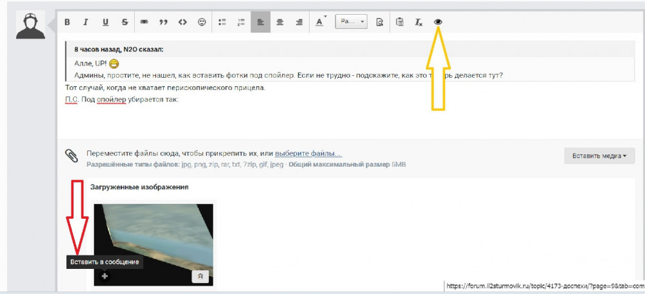Toggle underline formatting
Image resolution: width=645 pixels, height=294 pixels.
coord(105,22)
